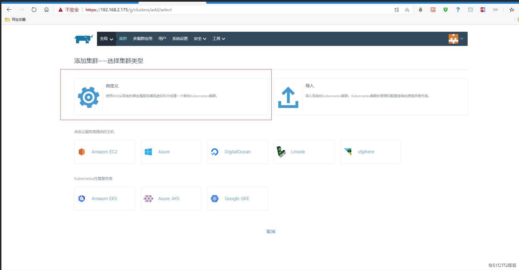Select the 导入 import cluster title

coord(309,86)
